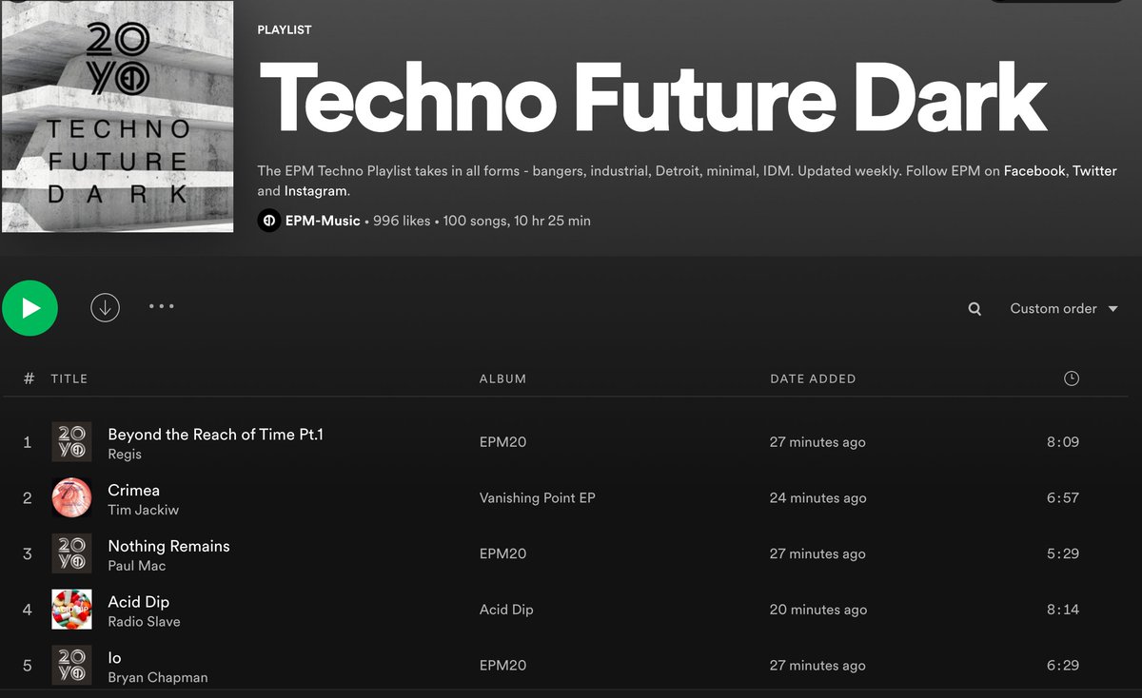
Task: Click the Nothing Remains cover thumbnail
Action: [x=71, y=554]
